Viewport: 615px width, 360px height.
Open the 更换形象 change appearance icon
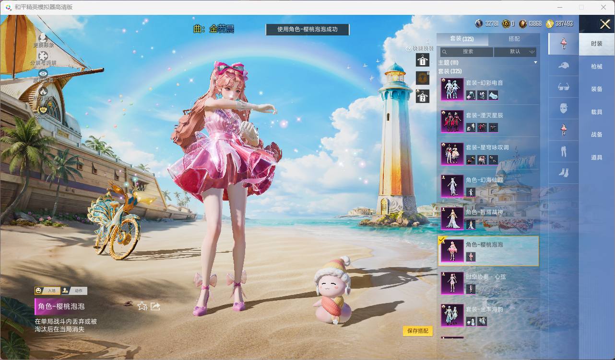(43, 38)
